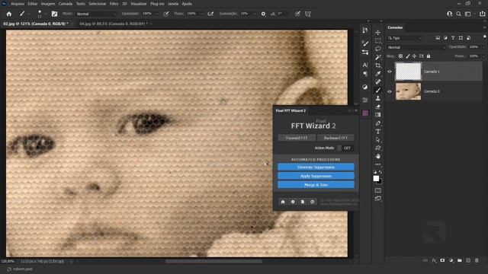Hide the Camada 0 layer

pos(390,91)
